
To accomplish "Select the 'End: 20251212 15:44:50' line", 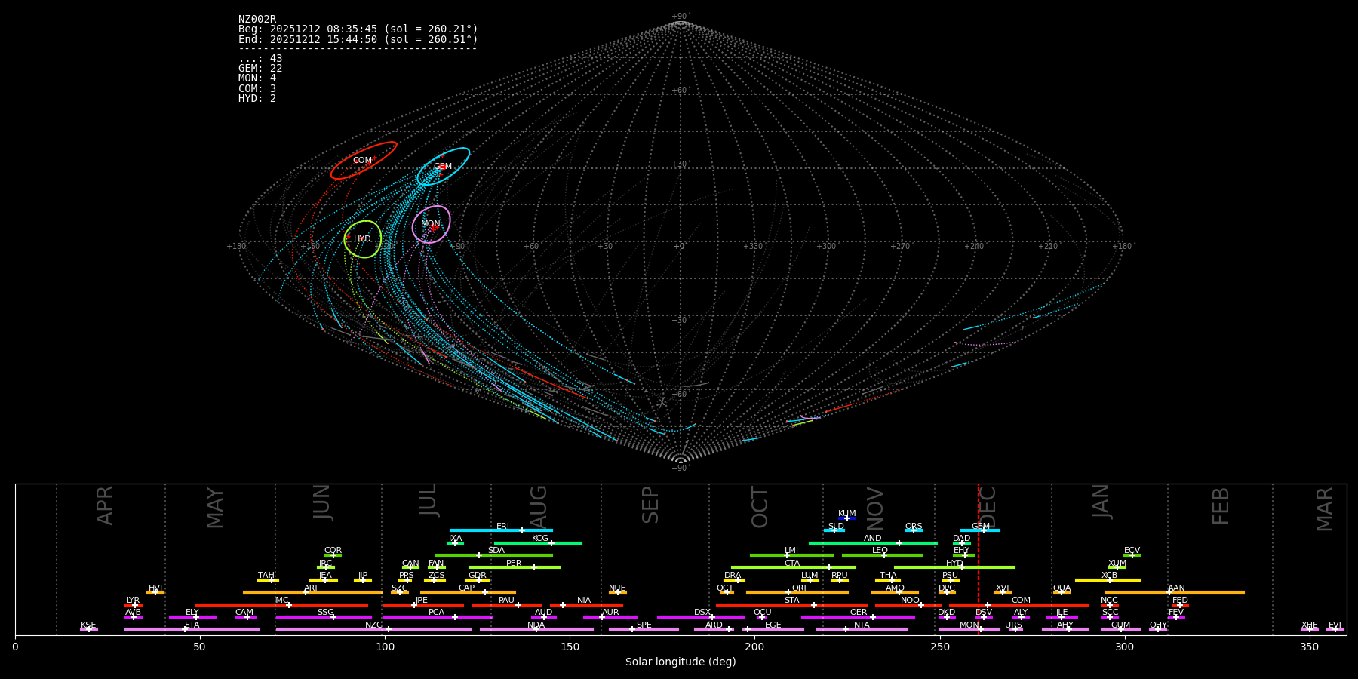I will pyautogui.click(x=358, y=39).
